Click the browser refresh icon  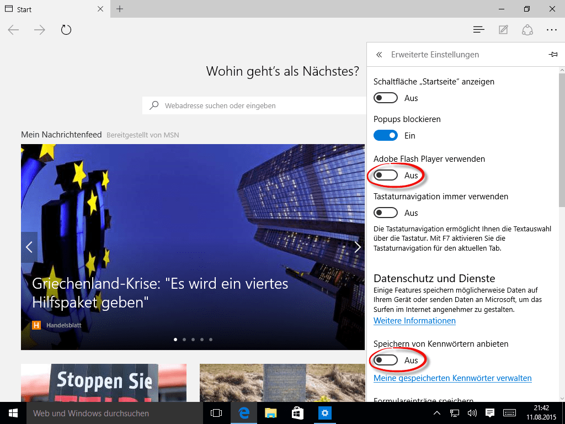pyautogui.click(x=66, y=30)
